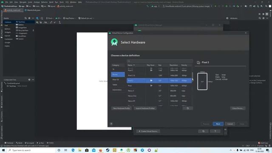Click Cancel in Virtual Device Configuration

coord(230,124)
